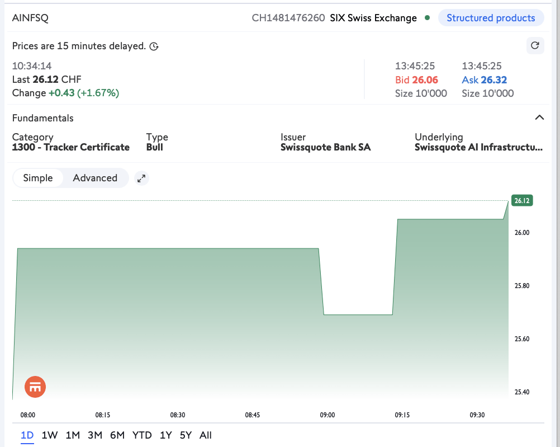The height and width of the screenshot is (447, 560).
Task: Select the 1D time range
Action: pos(27,435)
